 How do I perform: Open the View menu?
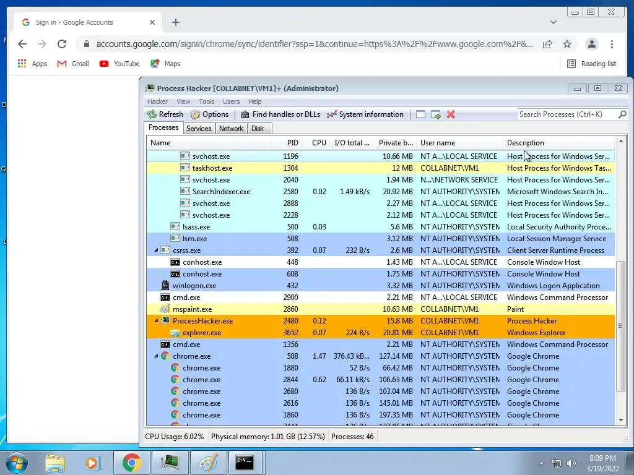[x=183, y=101]
